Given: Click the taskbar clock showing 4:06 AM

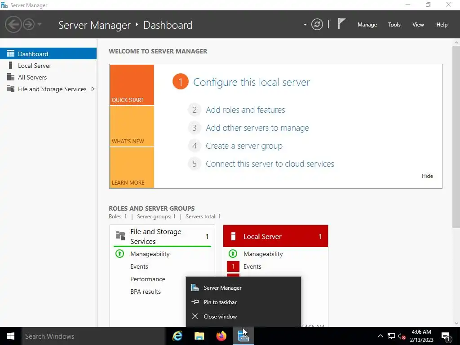Looking at the screenshot, I should [x=421, y=336].
